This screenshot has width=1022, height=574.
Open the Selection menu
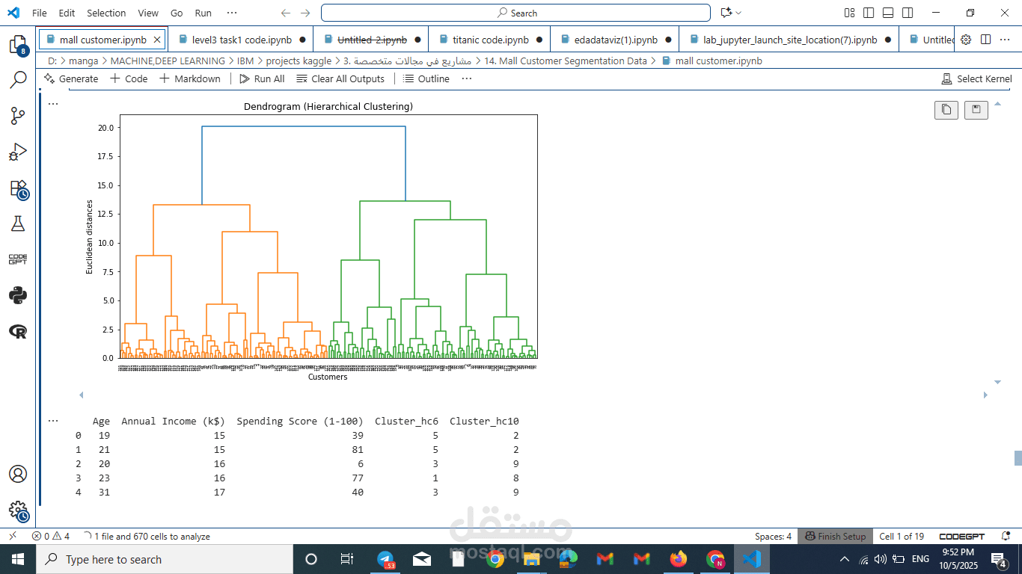click(105, 13)
